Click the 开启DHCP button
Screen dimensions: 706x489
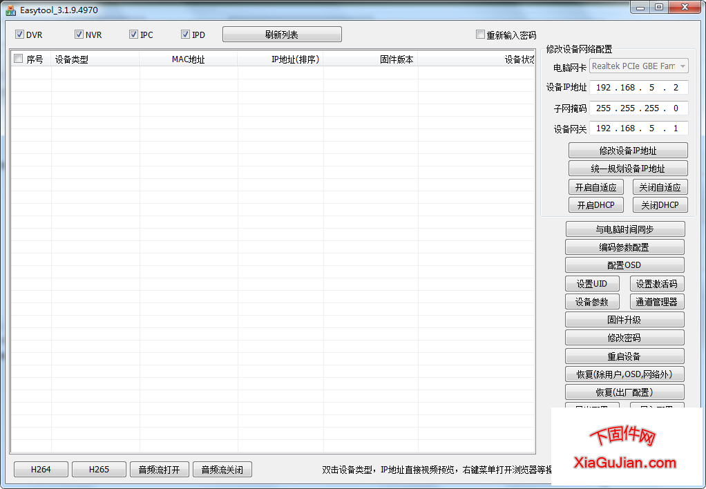point(596,205)
